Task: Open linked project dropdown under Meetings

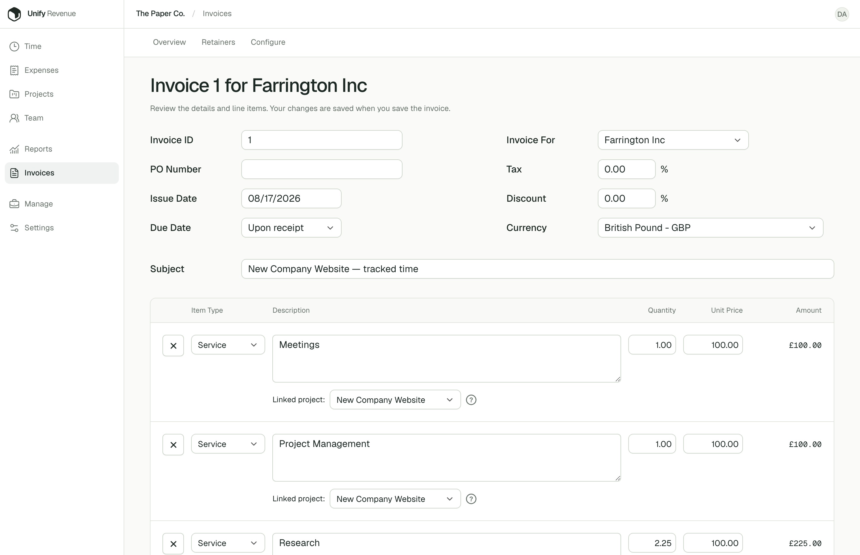Action: tap(395, 400)
